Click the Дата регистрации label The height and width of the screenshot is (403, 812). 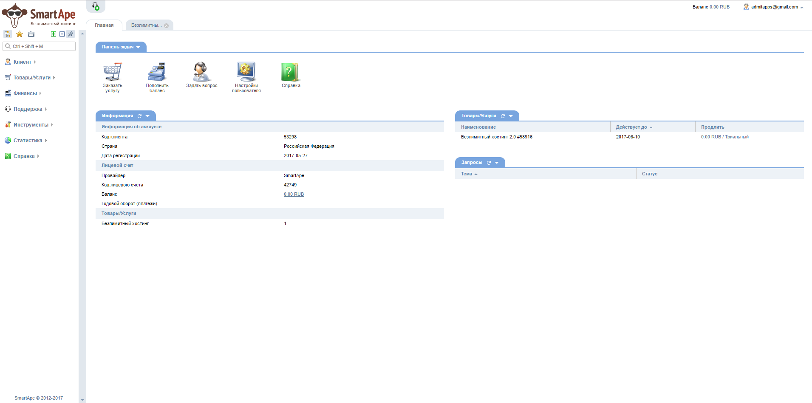121,156
